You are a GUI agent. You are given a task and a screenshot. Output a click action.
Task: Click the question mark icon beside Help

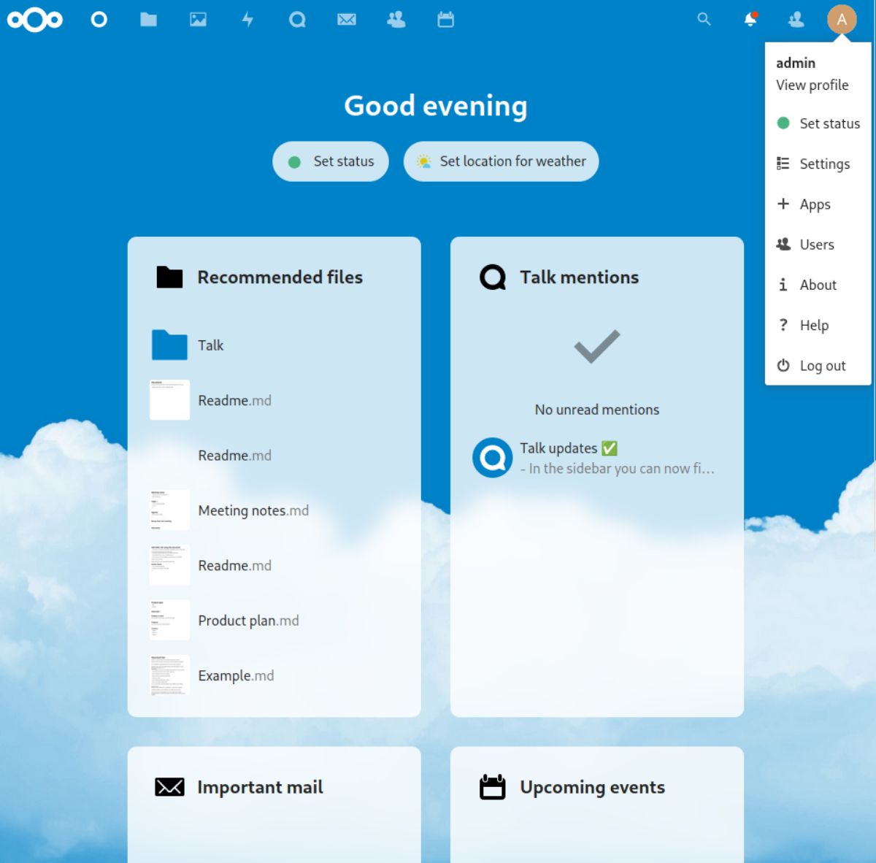tap(783, 325)
